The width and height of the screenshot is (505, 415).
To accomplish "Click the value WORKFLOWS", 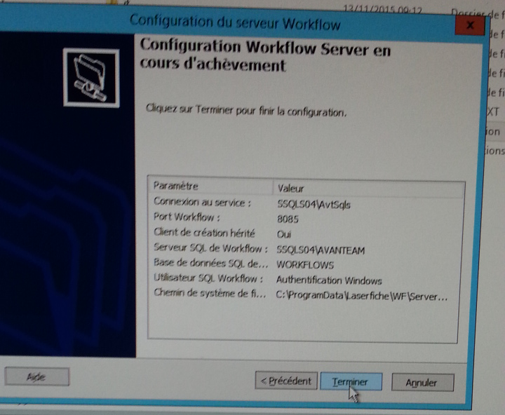I will click(x=305, y=265).
